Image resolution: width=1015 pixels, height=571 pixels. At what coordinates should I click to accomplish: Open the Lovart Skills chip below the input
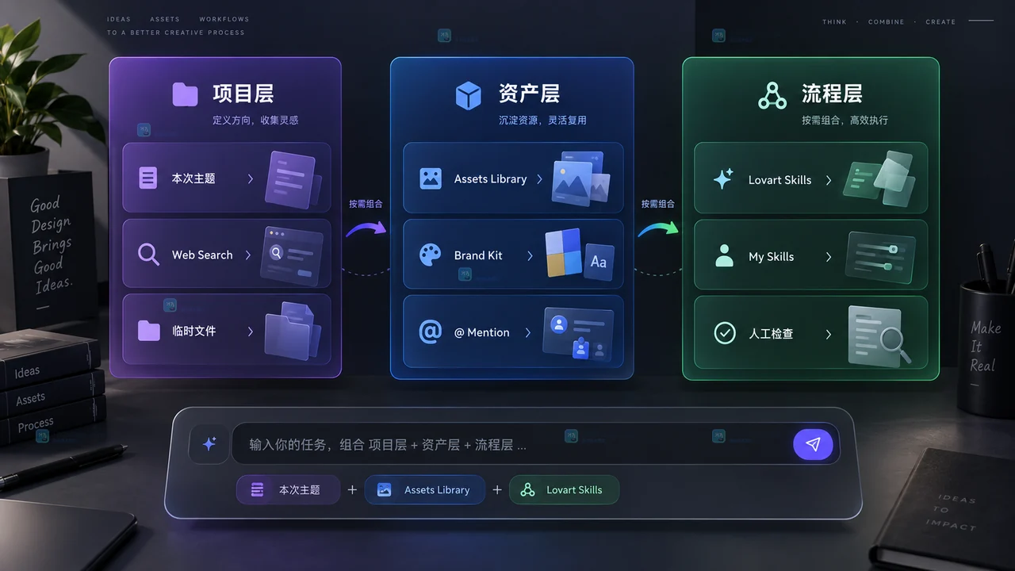(564, 490)
